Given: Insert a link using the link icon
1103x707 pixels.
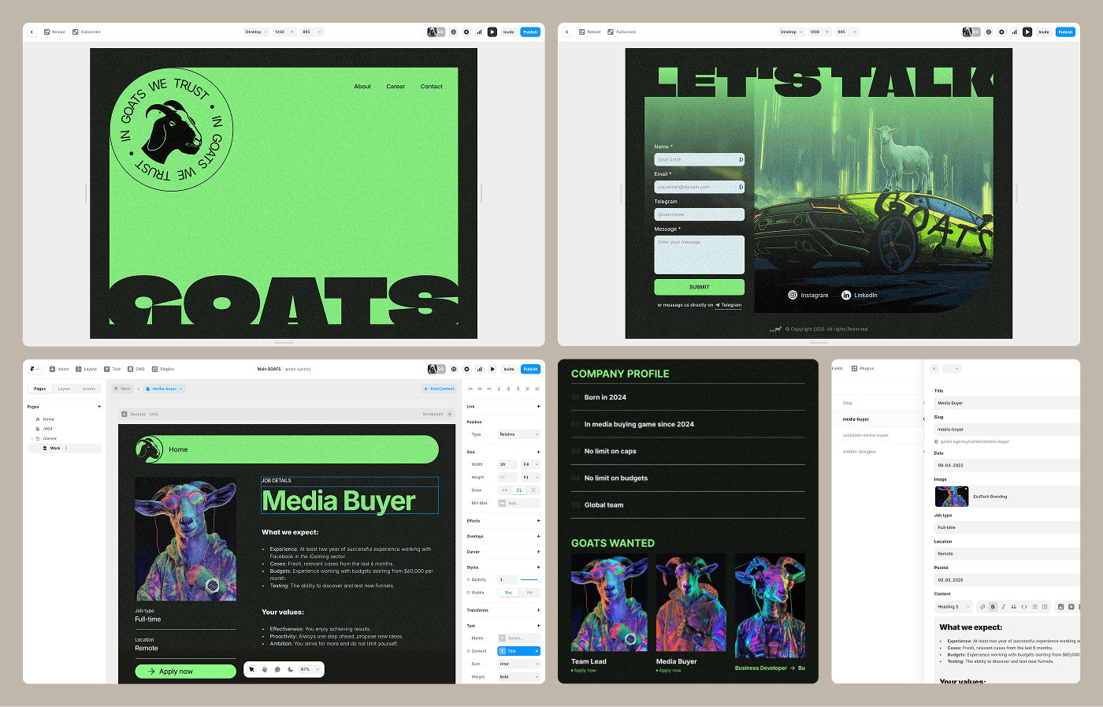Looking at the screenshot, I should pos(982,607).
